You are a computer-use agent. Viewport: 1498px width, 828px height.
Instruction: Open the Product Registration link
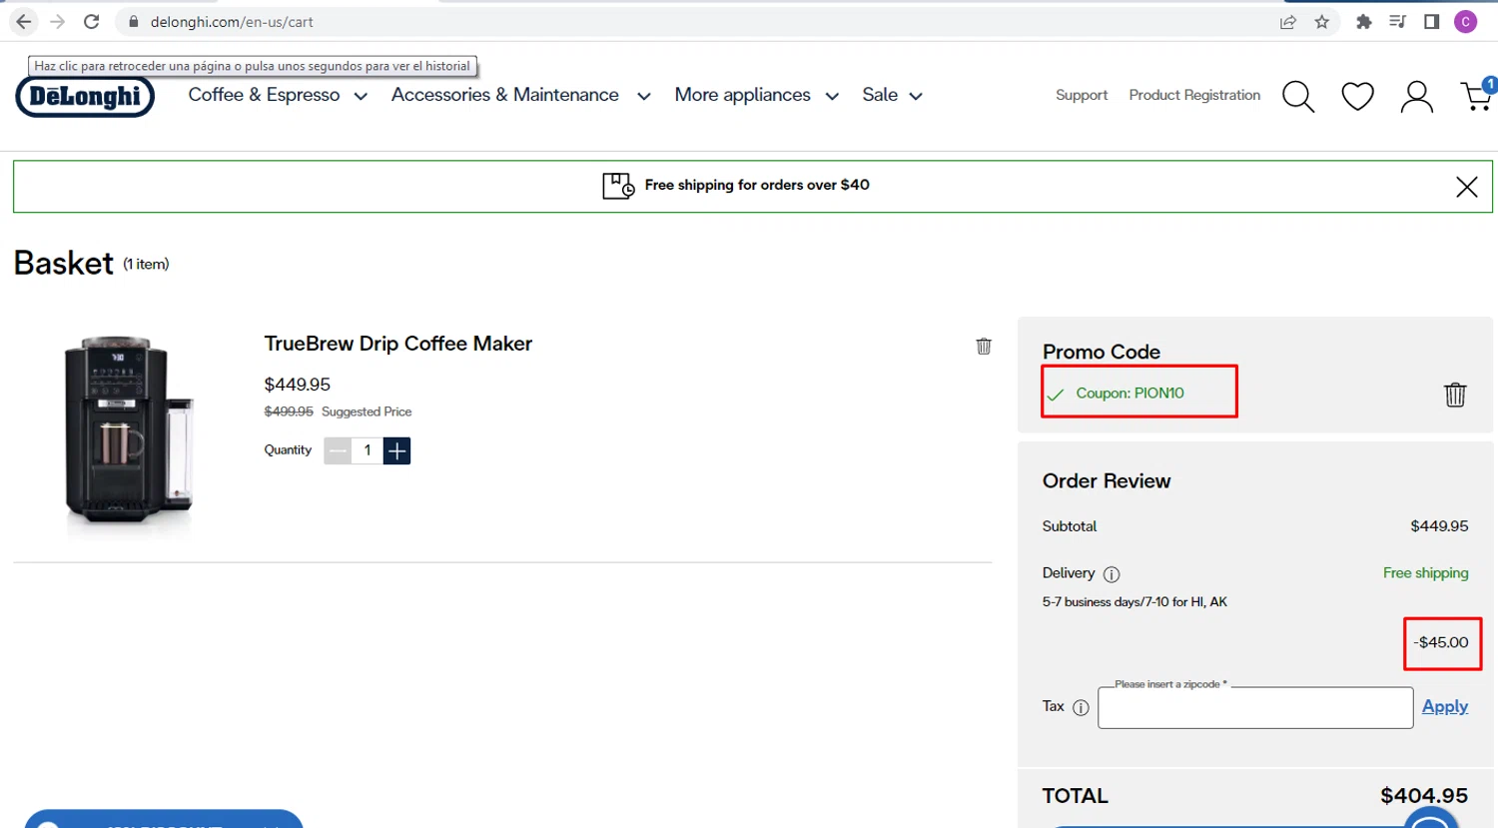(1194, 95)
